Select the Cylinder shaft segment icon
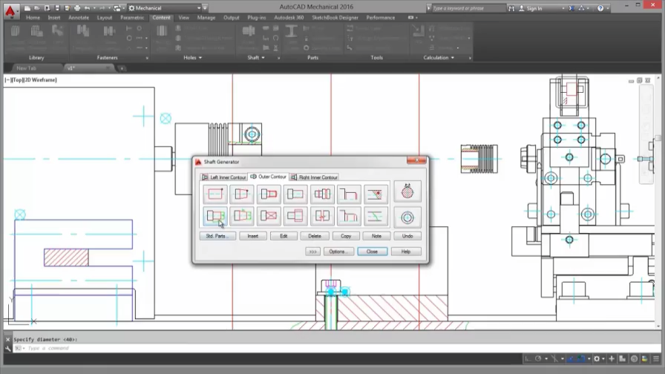665x374 pixels. 215,194
